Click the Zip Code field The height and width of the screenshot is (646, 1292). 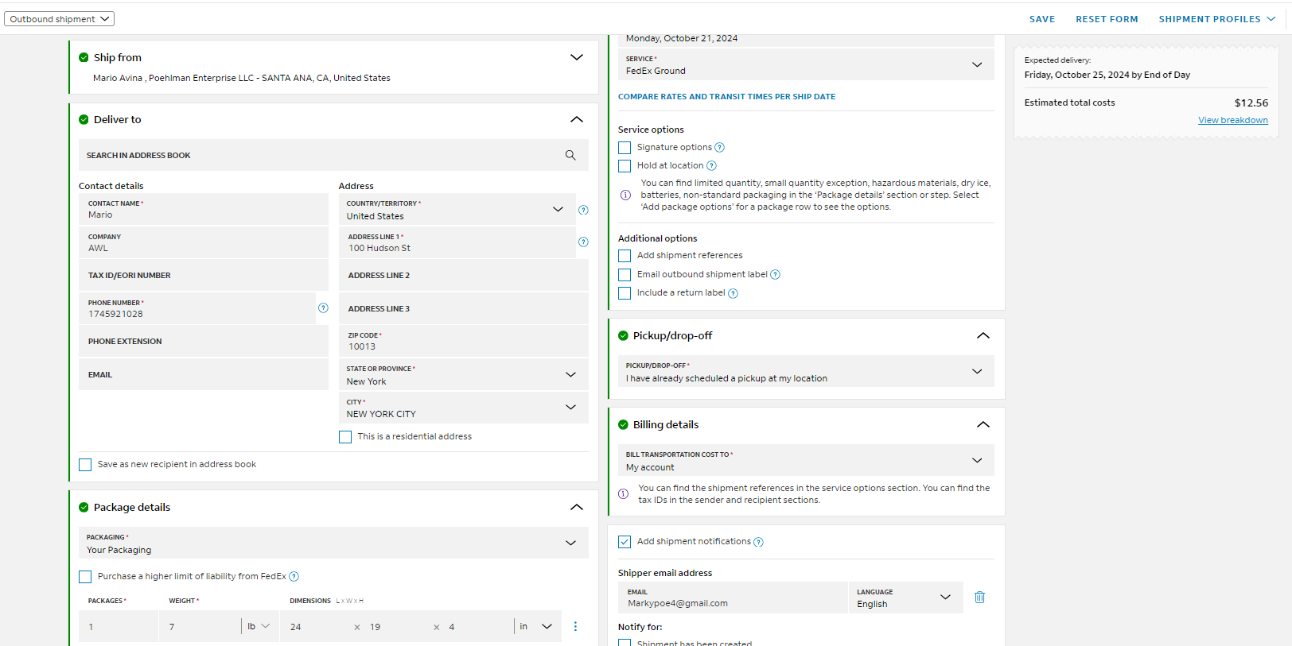click(x=464, y=341)
